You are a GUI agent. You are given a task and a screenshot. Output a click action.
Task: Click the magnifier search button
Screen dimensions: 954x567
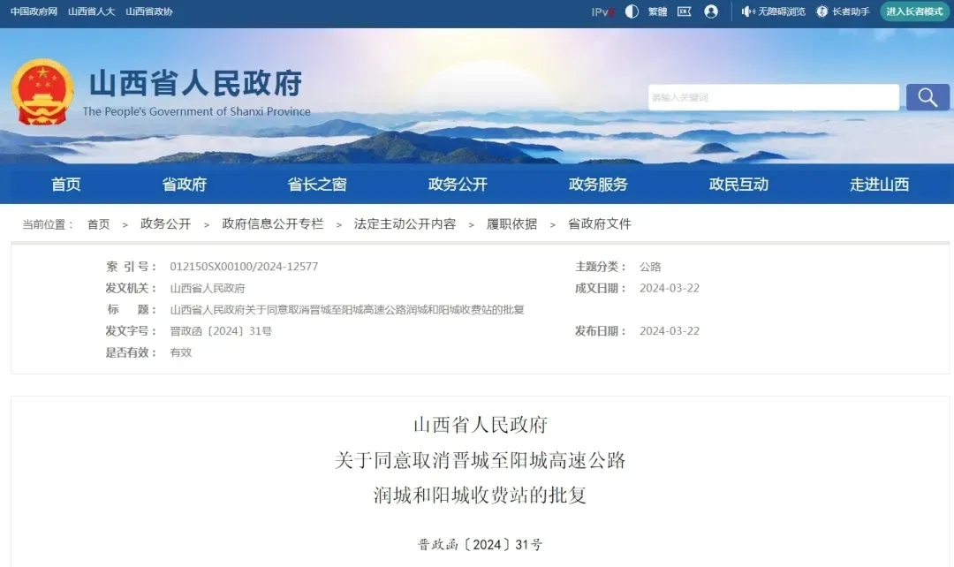click(x=927, y=97)
